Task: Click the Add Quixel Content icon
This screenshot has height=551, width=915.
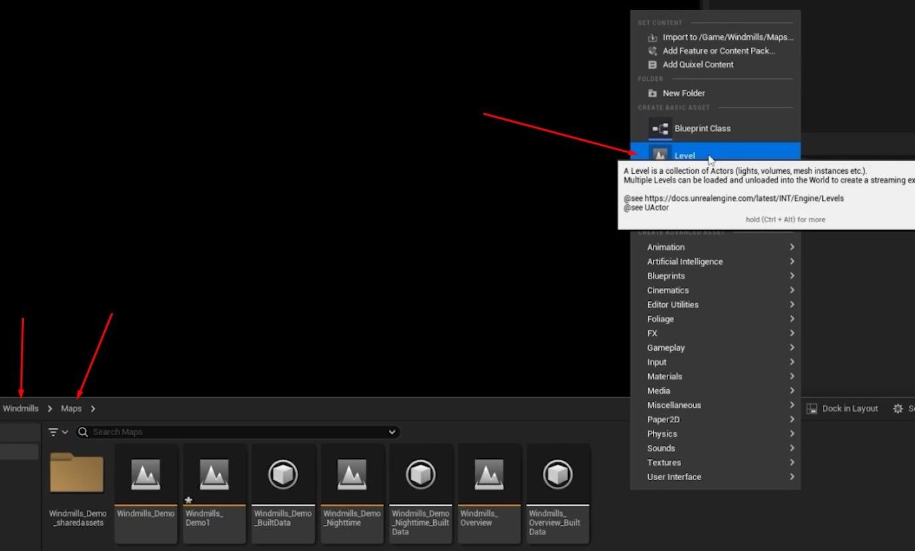Action: 652,65
